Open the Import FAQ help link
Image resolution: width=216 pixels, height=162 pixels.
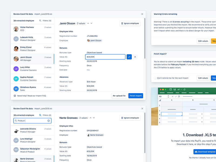pos(32,96)
